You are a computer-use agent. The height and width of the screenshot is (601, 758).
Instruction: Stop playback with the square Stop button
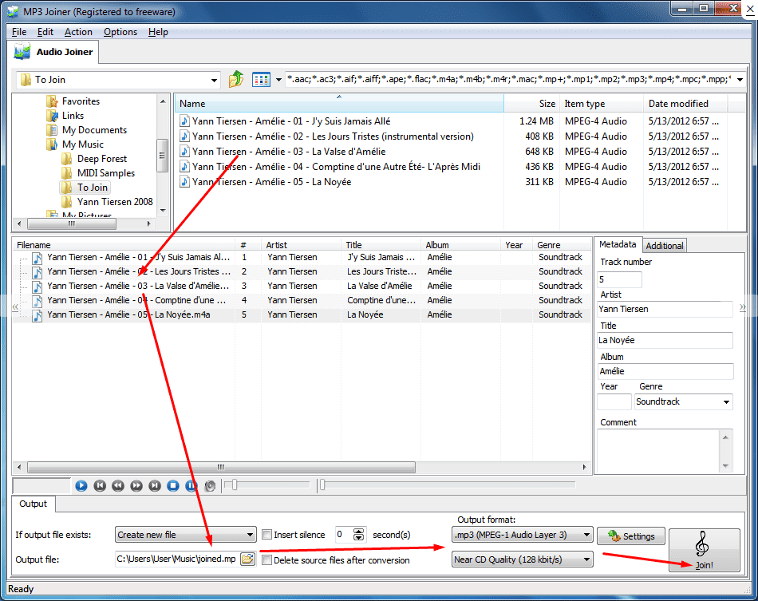pos(173,485)
